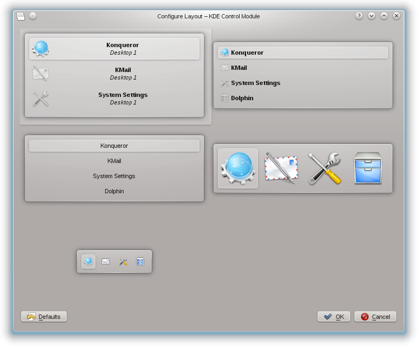The image size is (419, 347).
Task: Confirm with the OK button
Action: [334, 317]
